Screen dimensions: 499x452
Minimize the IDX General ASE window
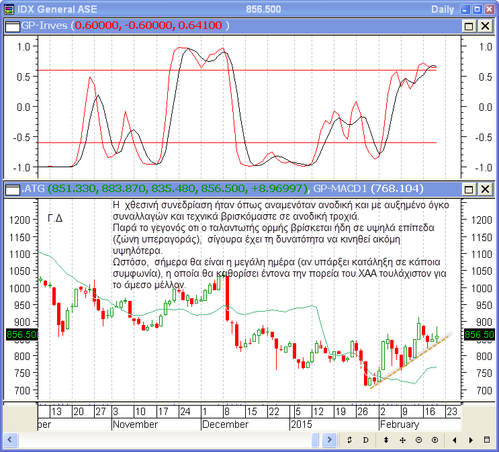pos(465,9)
